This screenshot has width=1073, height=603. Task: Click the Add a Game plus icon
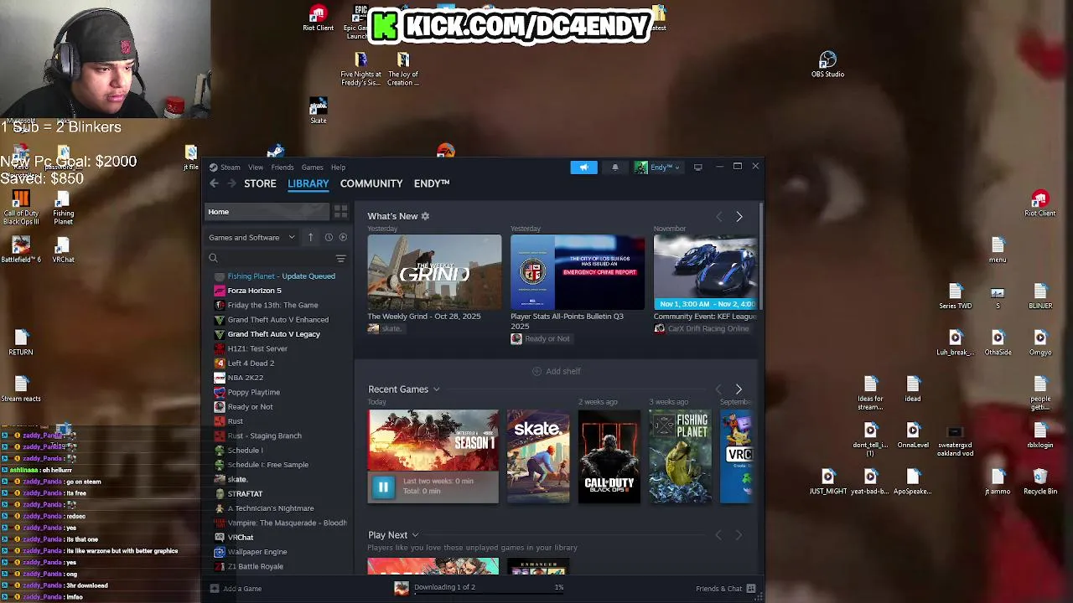tap(215, 589)
